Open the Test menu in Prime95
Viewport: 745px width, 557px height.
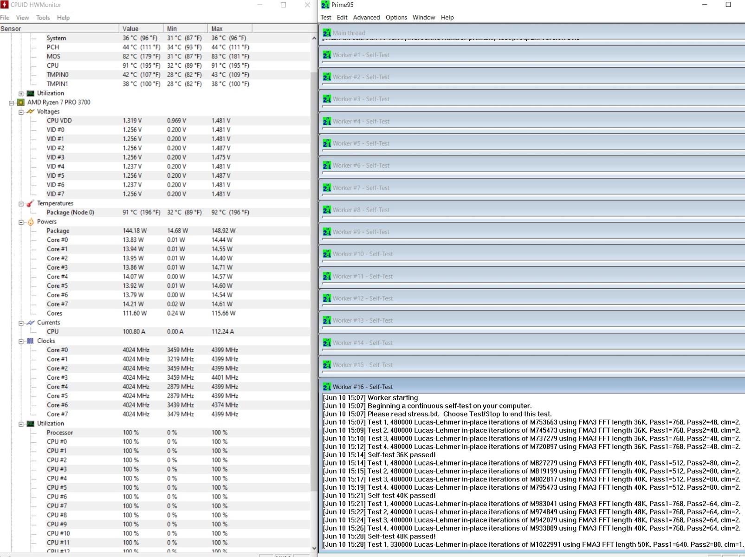coord(326,18)
